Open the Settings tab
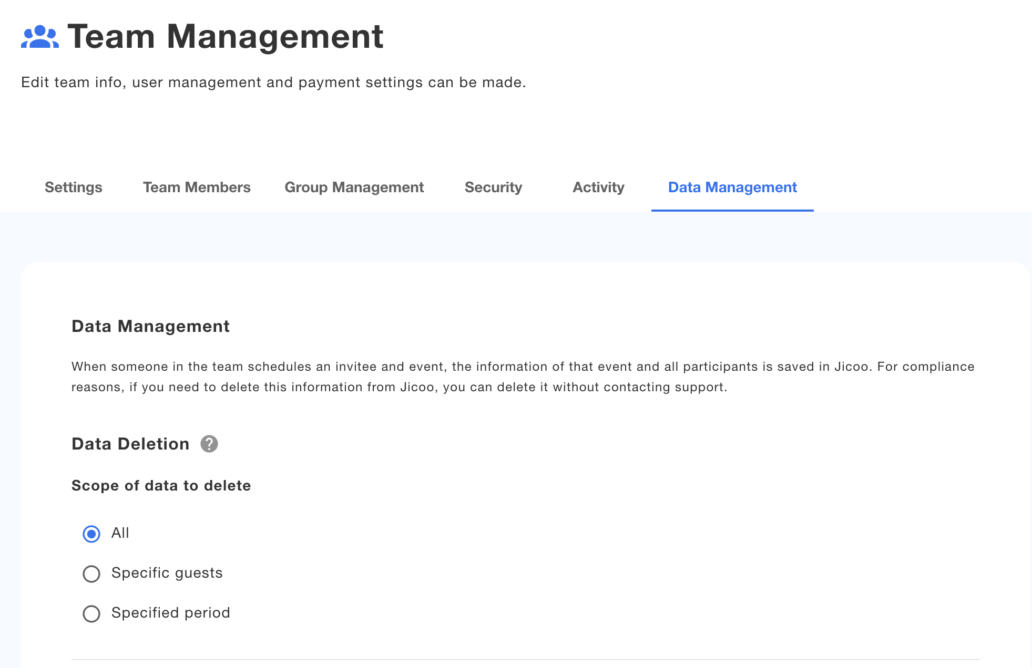 click(x=74, y=187)
